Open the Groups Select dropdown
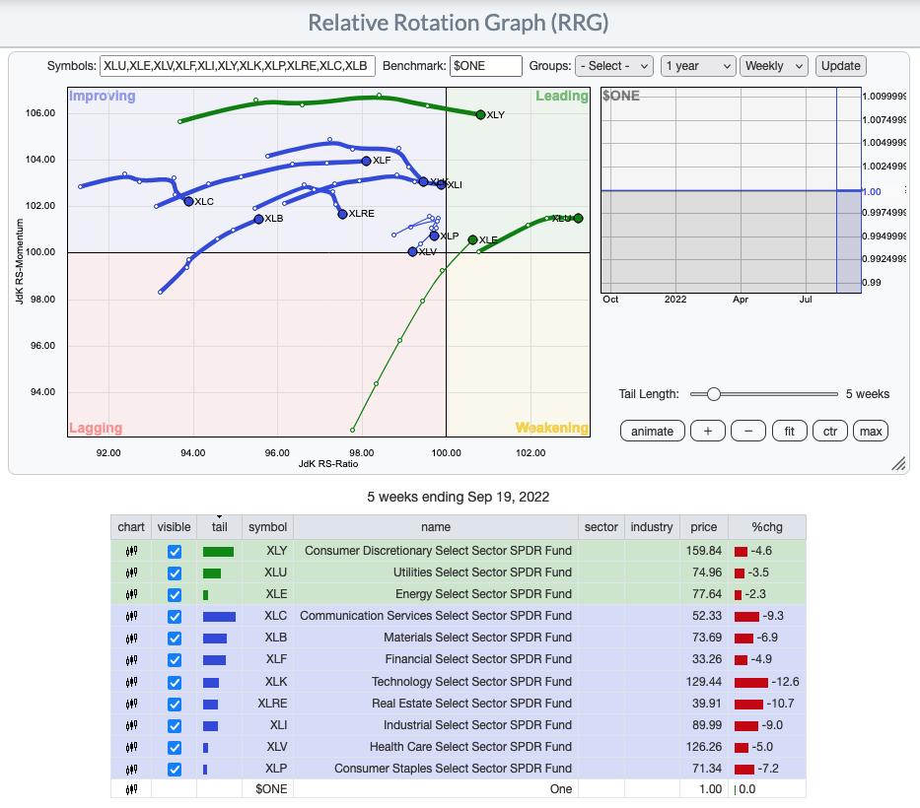 point(614,66)
